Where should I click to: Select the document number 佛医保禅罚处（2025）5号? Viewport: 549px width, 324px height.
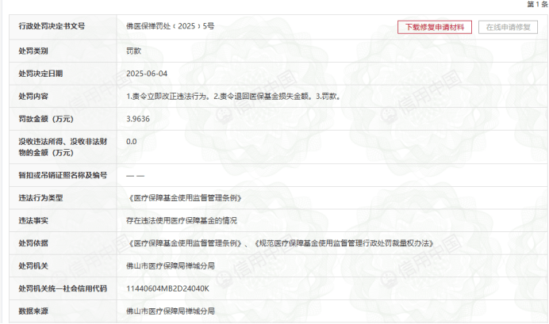click(170, 27)
